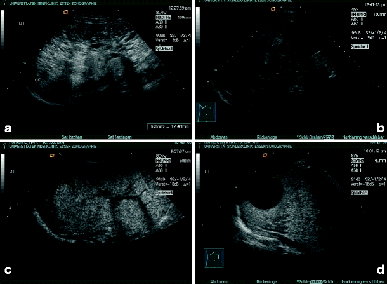Click 'Markierung verschieben' in panel d
Viewport: 387px width, 284px height.
[x=363, y=281]
